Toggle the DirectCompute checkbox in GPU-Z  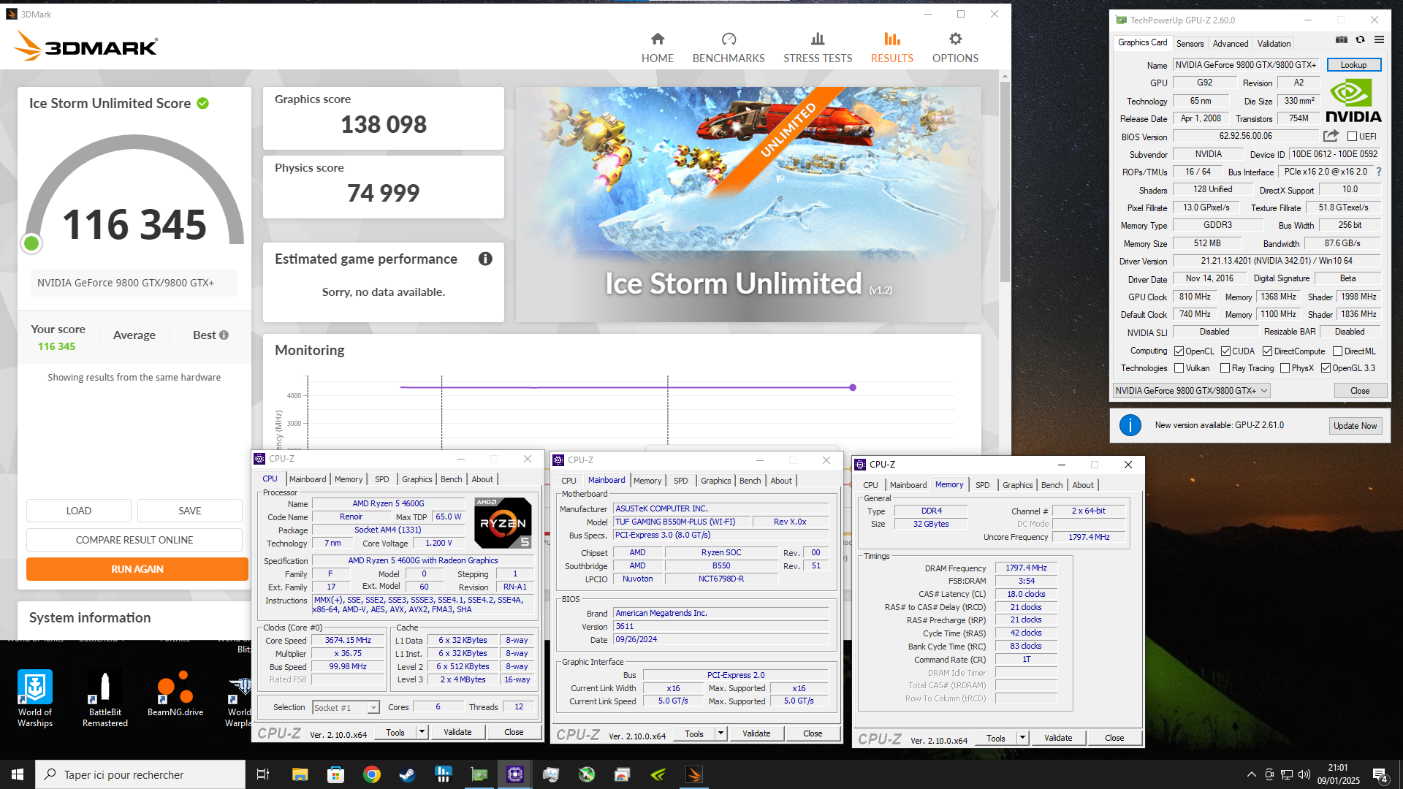pyautogui.click(x=1267, y=351)
